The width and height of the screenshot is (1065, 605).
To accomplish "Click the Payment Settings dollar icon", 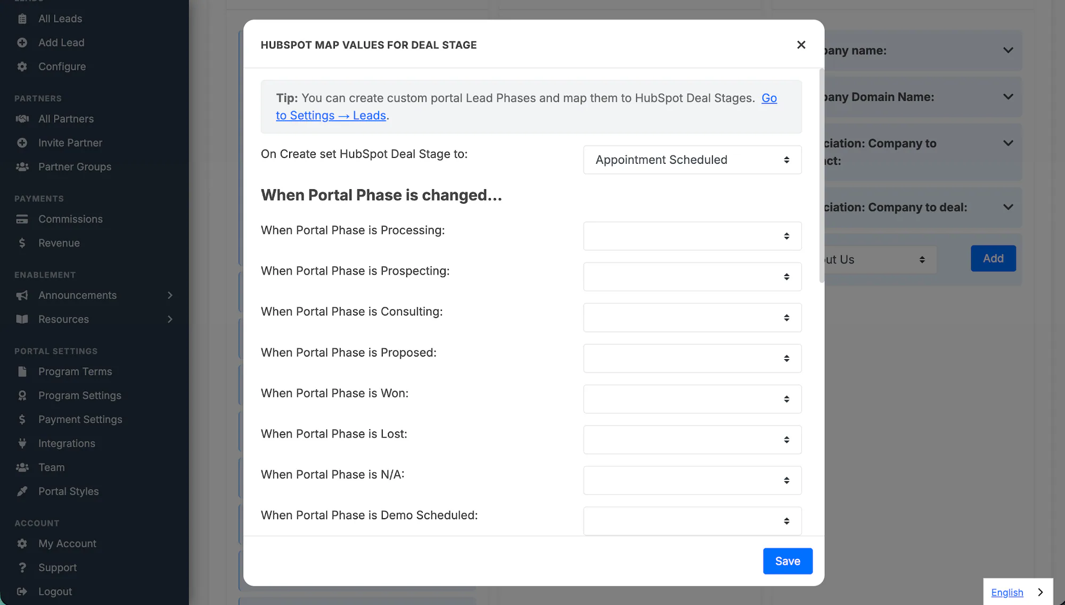I will click(22, 419).
